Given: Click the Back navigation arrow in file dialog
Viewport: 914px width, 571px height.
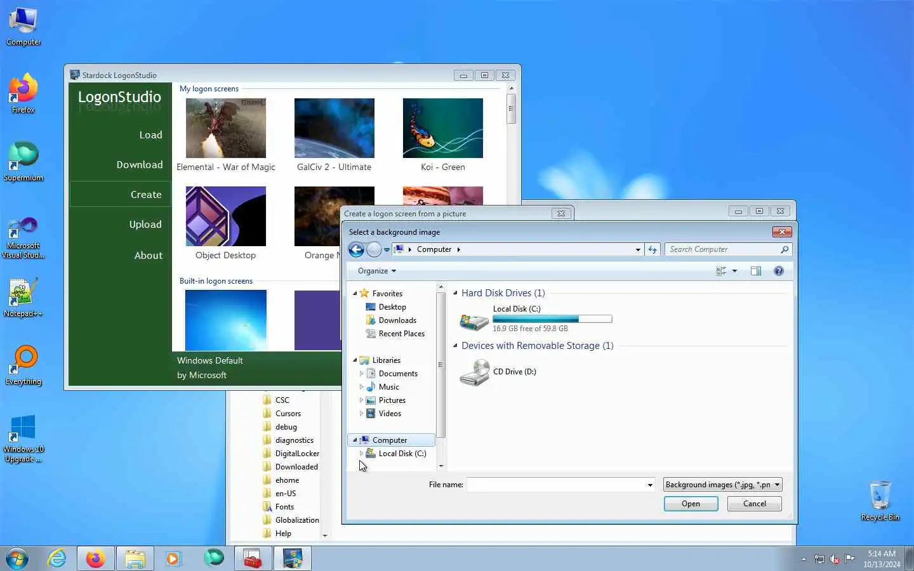Looking at the screenshot, I should 357,250.
